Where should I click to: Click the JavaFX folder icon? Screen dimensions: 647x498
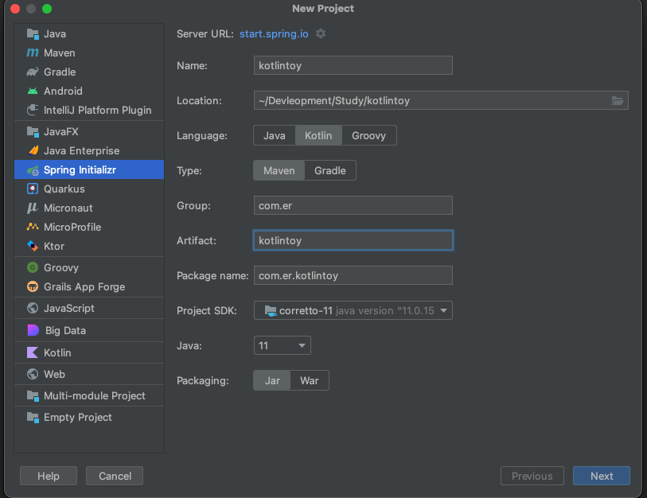pyautogui.click(x=33, y=131)
